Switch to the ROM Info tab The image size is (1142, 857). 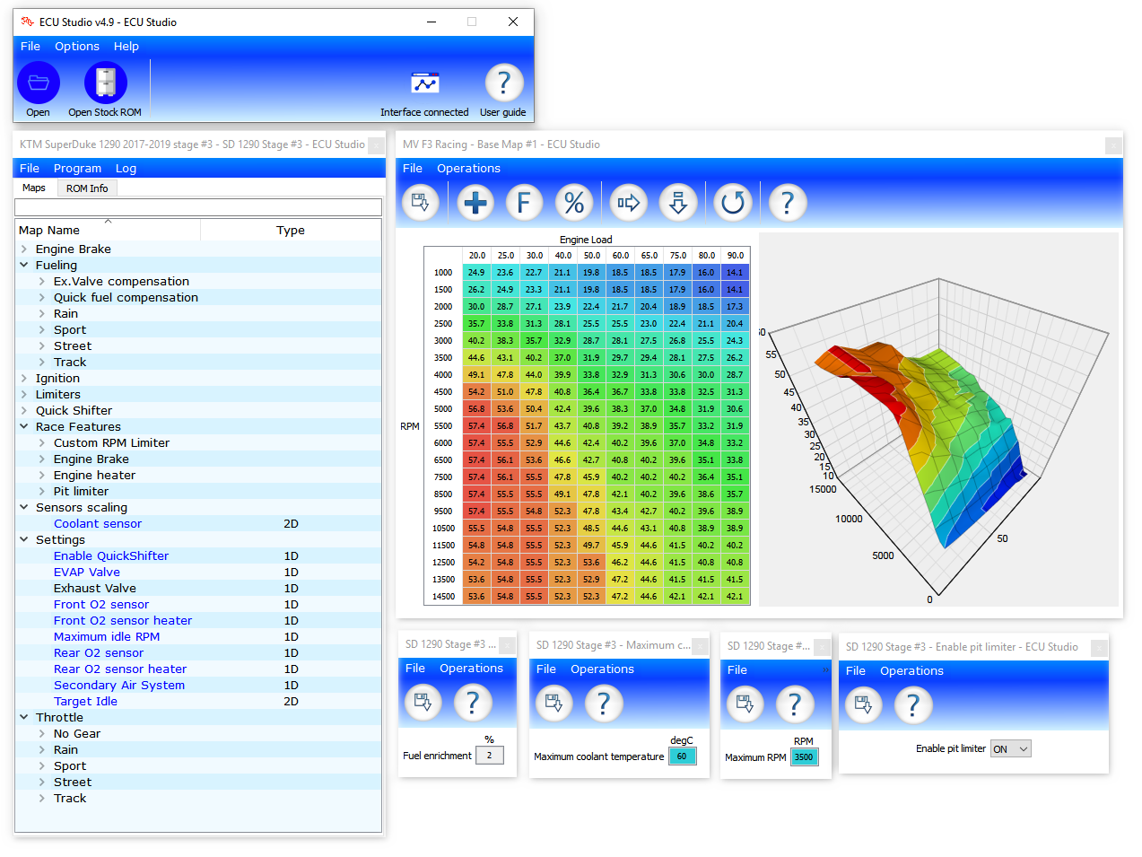tap(87, 188)
